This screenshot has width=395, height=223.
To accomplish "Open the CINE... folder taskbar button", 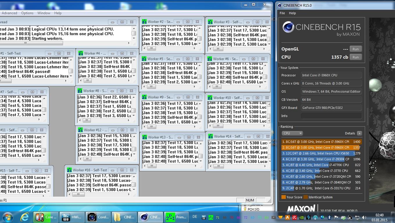I will click(x=124, y=217).
